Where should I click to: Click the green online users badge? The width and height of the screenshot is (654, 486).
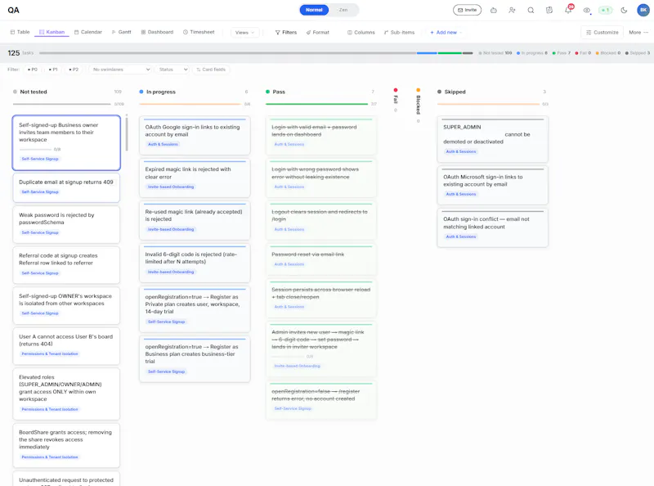pyautogui.click(x=605, y=10)
